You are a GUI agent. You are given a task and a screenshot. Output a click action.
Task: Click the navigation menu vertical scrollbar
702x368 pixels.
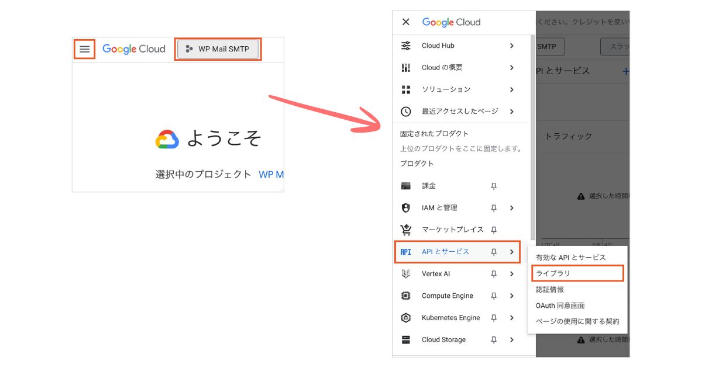[x=532, y=134]
